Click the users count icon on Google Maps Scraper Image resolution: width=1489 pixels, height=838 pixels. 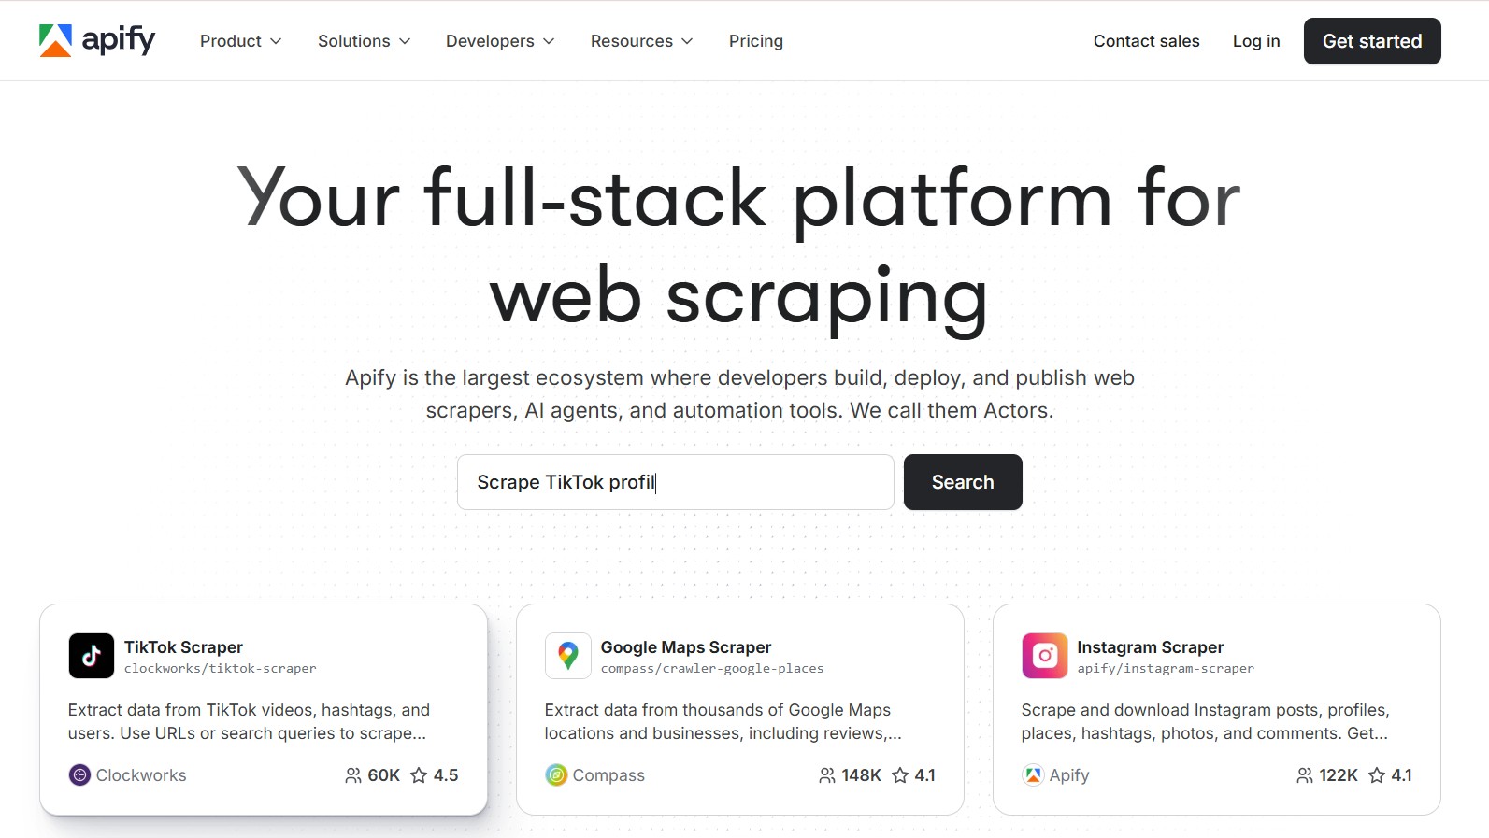coord(826,775)
